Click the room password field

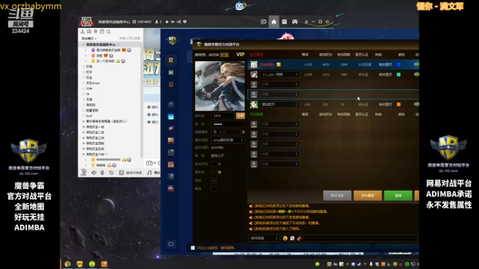tap(228, 124)
